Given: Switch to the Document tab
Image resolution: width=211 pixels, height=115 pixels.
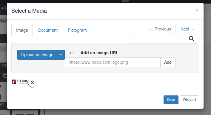Looking at the screenshot, I should (x=48, y=30).
